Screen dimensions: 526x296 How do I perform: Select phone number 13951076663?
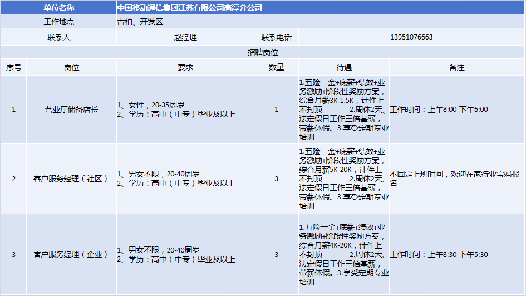[x=411, y=37]
